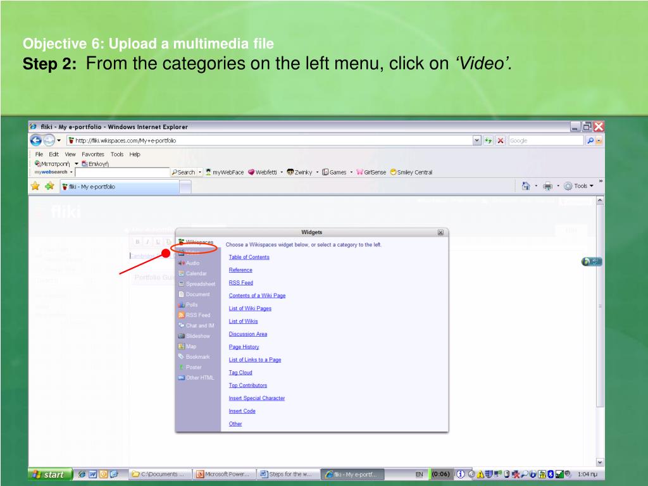Viewport: 648px width, 486px height.
Task: Click the Favorites star icon
Action: (35, 187)
